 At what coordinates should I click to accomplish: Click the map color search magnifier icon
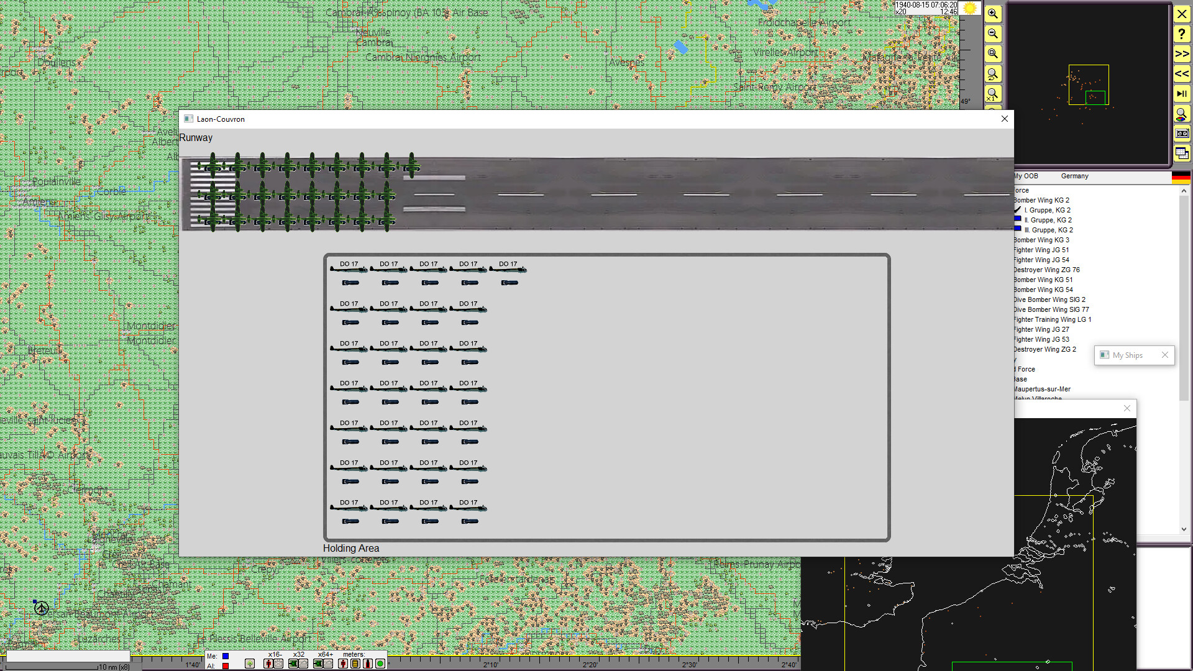[x=1182, y=114]
